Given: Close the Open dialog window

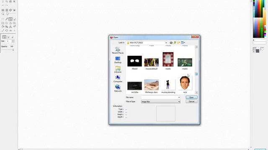Looking at the screenshot, I should 195,37.
